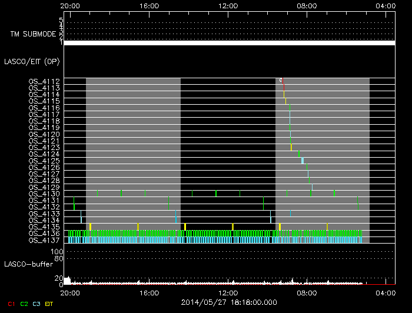Click the yellow marker in the OS_4123 row

pyautogui.click(x=291, y=147)
